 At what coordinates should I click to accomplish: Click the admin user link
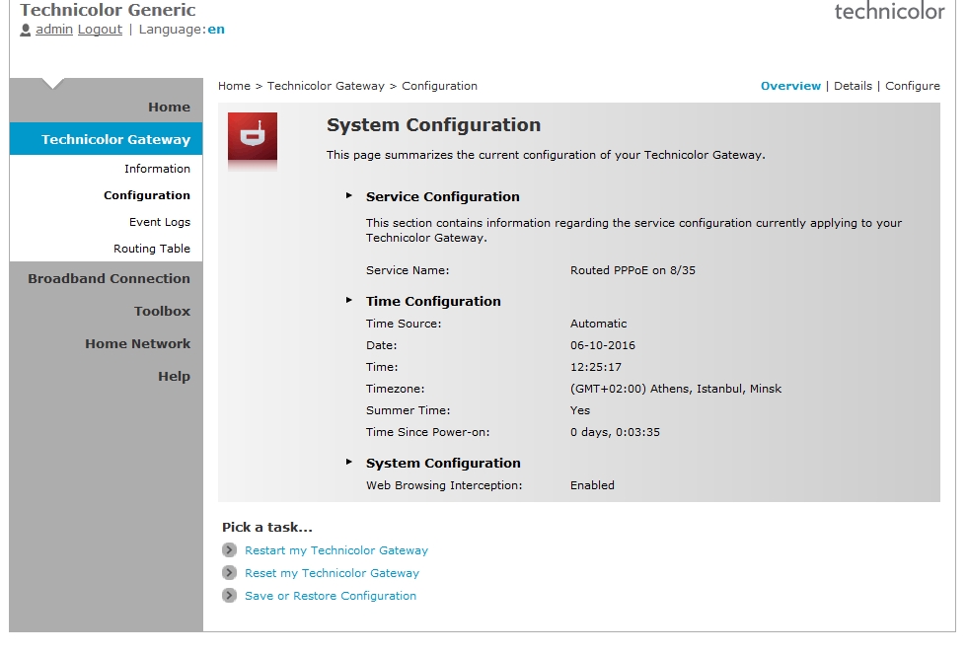54,29
